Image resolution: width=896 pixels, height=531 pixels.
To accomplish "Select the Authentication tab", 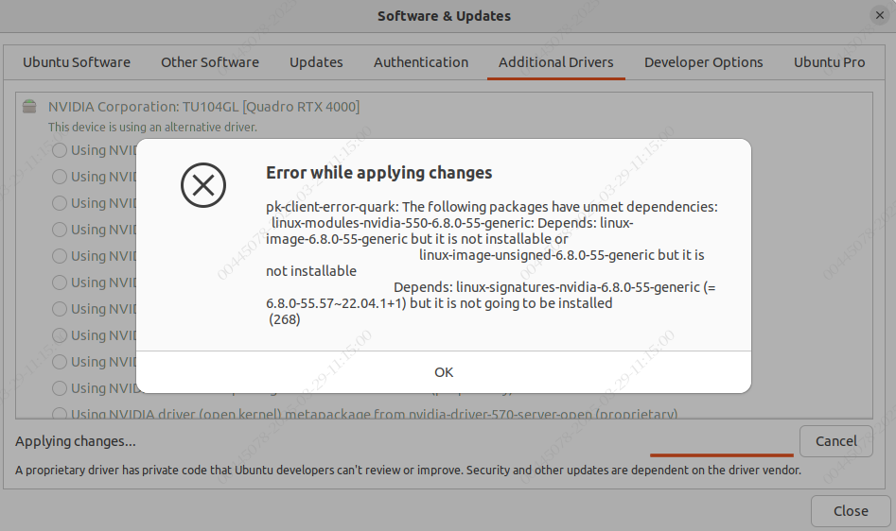I will (x=421, y=62).
